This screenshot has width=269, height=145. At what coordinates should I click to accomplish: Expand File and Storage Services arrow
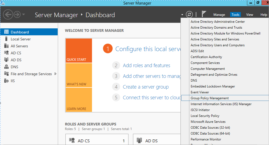click(x=56, y=74)
